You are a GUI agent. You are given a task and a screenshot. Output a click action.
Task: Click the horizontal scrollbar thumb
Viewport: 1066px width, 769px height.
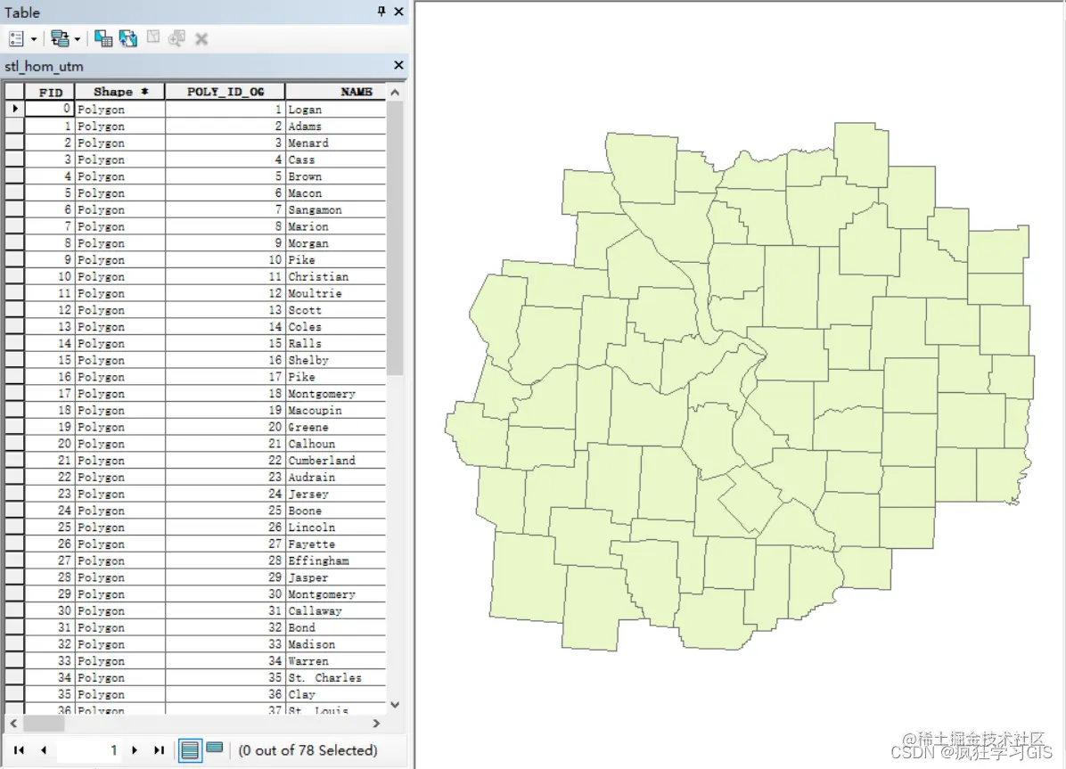click(x=44, y=724)
